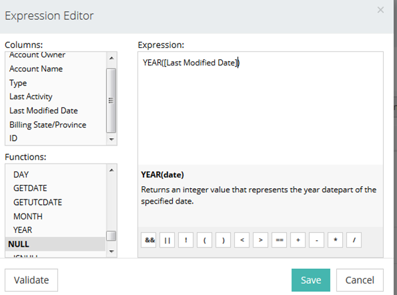Close the Expression Editor with the X

(x=380, y=10)
